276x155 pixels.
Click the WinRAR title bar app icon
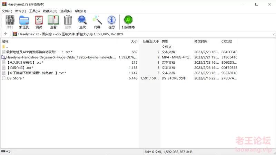pos(4,4)
